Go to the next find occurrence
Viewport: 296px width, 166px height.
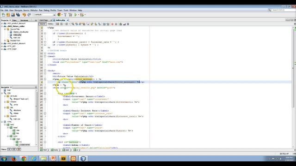pyautogui.click(x=80, y=24)
